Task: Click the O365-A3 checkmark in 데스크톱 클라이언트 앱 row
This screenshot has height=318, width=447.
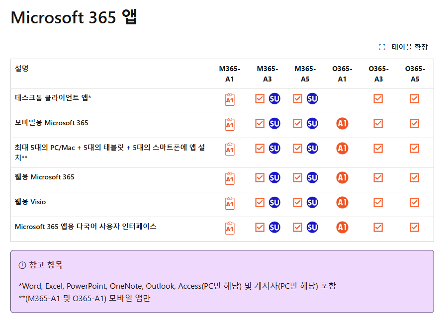Action: coord(378,98)
